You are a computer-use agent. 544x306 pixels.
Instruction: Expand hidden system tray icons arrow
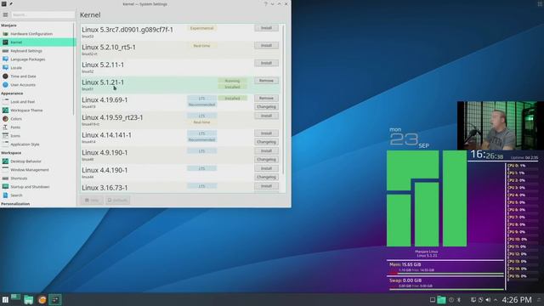(x=496, y=300)
